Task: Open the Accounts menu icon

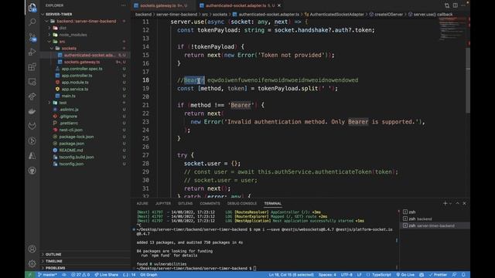Action: click(32, 249)
